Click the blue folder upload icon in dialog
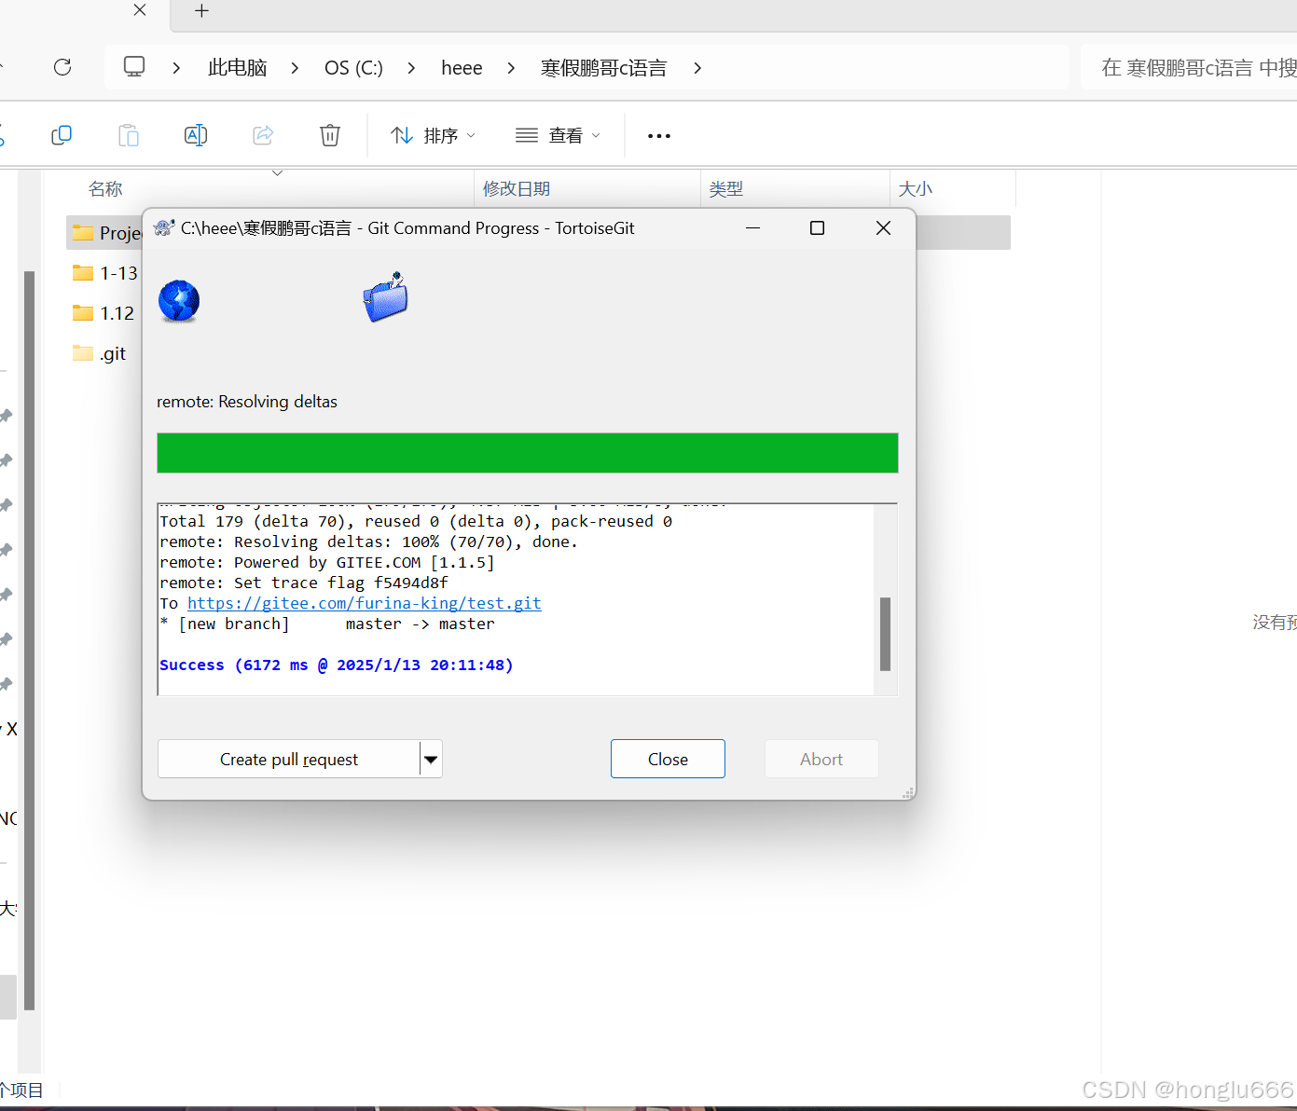The image size is (1297, 1111). (385, 297)
